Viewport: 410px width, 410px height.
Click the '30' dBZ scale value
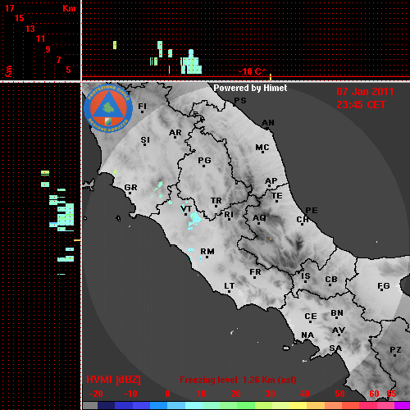(x=270, y=394)
